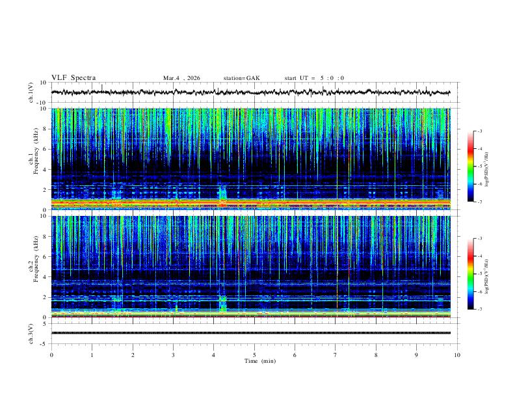Click the ch.2 color bar tick "-4"

tap(479, 256)
